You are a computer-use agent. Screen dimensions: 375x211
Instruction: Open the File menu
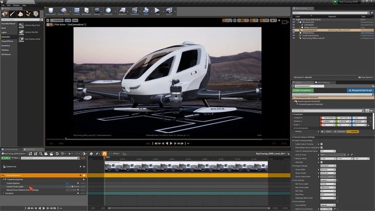(x=2, y=5)
